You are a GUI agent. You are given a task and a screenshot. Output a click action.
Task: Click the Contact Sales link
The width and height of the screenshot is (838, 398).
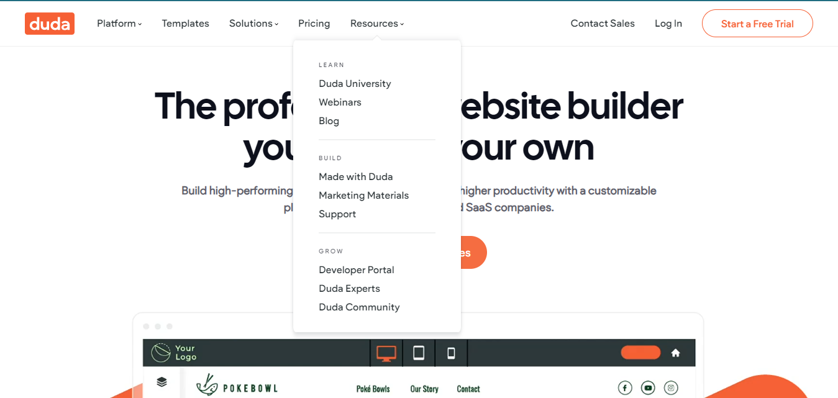[602, 23]
